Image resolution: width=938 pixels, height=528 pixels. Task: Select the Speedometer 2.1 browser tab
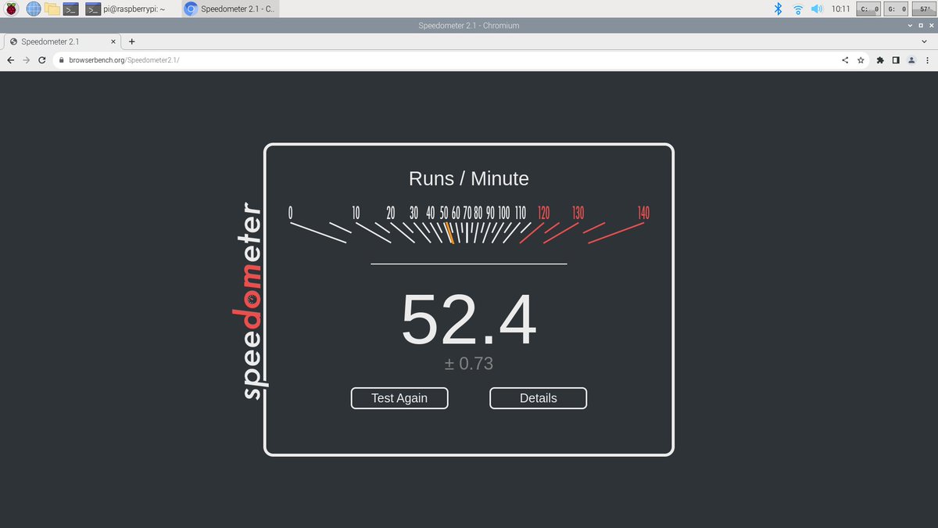(63, 41)
